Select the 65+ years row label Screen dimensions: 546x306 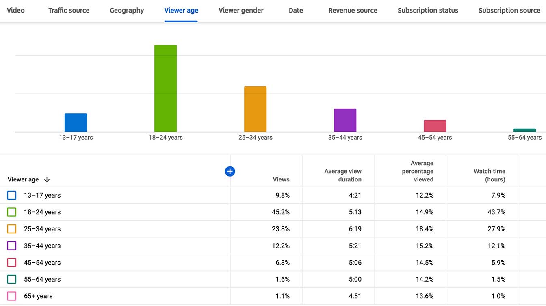(x=38, y=296)
